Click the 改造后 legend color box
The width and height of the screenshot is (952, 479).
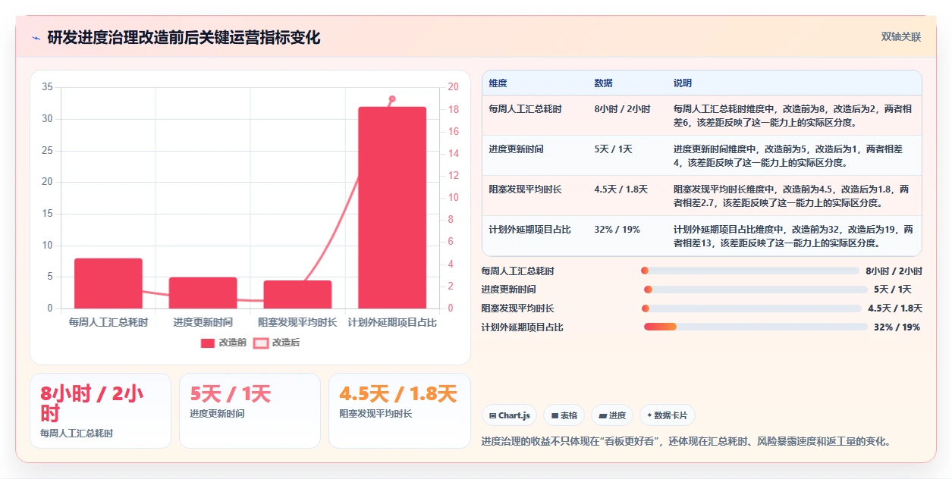[261, 343]
